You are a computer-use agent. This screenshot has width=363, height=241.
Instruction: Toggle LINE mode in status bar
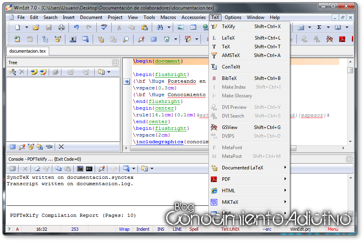coord(177,229)
